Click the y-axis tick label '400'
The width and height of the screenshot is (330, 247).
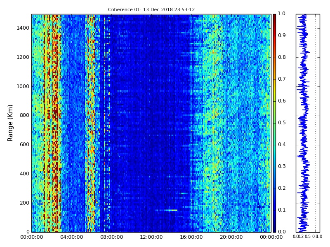coord(25,174)
